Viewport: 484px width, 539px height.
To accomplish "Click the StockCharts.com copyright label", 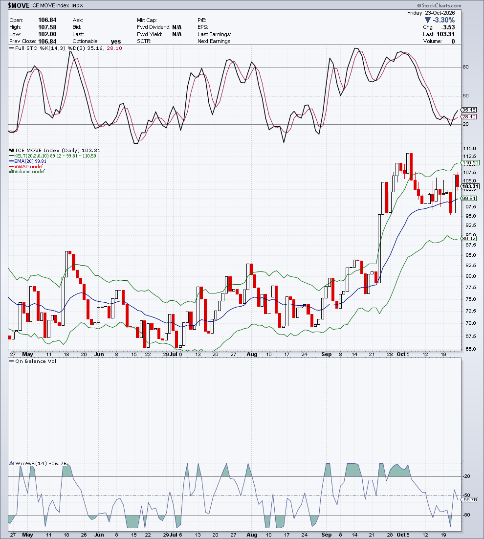I will click(440, 5).
